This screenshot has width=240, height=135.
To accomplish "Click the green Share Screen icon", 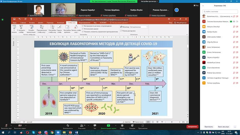I will (108, 125).
